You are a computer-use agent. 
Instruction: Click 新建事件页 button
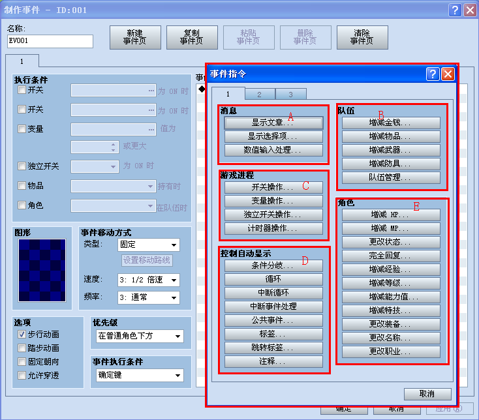[x=135, y=37]
